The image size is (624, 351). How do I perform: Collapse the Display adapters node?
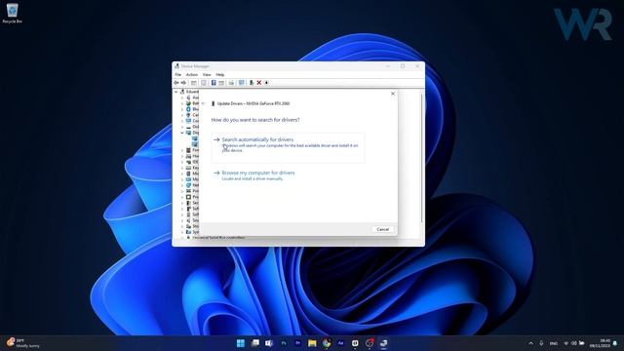(x=182, y=133)
